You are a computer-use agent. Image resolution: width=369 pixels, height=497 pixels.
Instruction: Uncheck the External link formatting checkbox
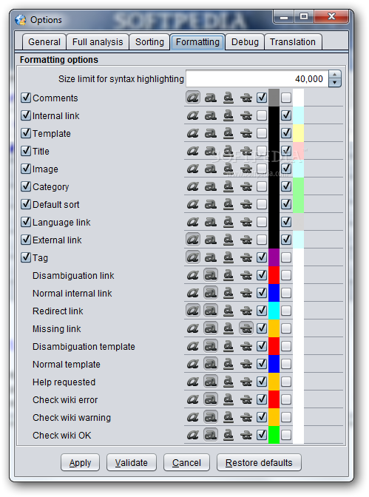(26, 240)
